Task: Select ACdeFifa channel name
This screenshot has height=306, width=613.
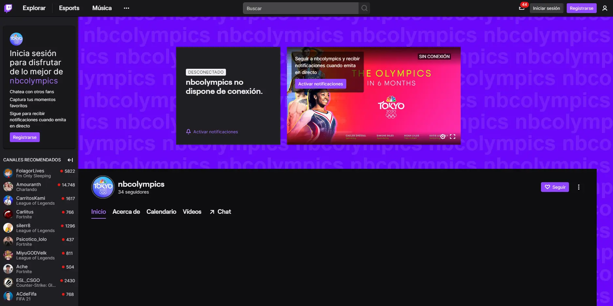Action: click(26, 294)
